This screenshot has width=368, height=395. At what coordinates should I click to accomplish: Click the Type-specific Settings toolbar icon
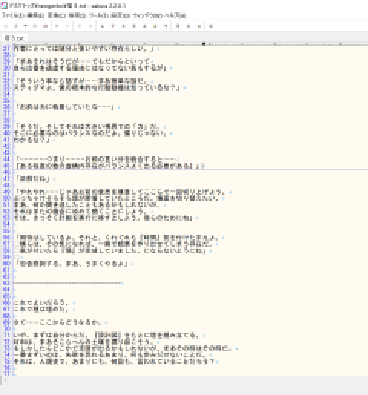pyautogui.click(x=188, y=26)
